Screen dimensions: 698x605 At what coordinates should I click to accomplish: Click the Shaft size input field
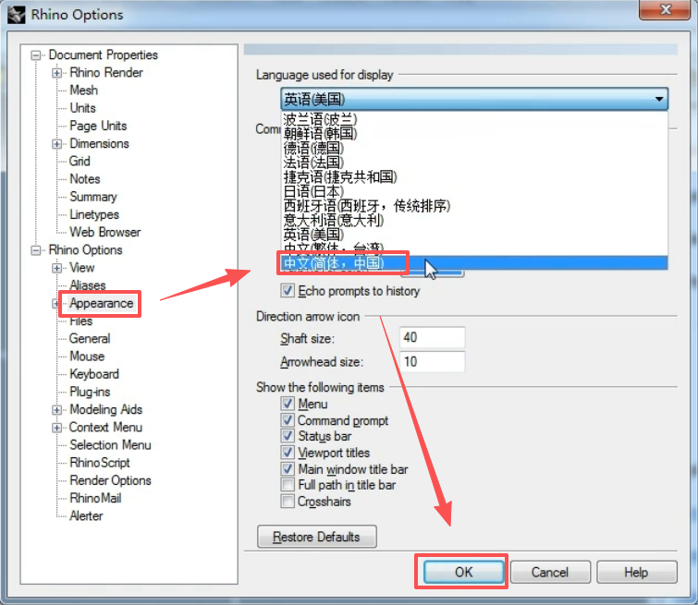pyautogui.click(x=432, y=338)
